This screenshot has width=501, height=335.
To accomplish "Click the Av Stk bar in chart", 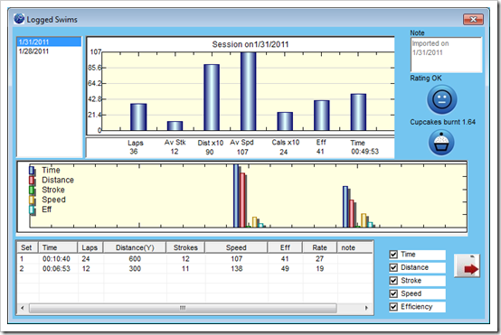I will 175,126.
